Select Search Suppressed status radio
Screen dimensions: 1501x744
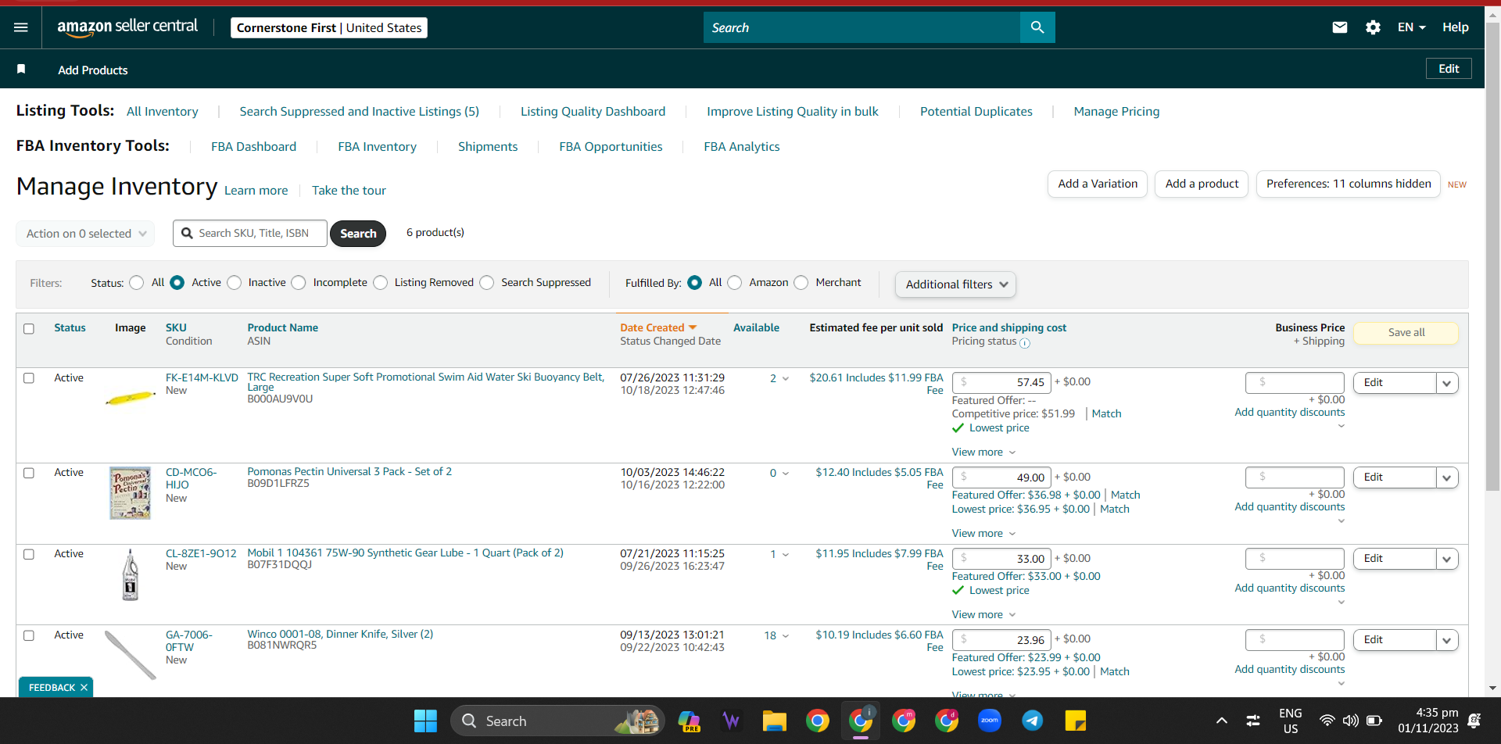click(487, 283)
